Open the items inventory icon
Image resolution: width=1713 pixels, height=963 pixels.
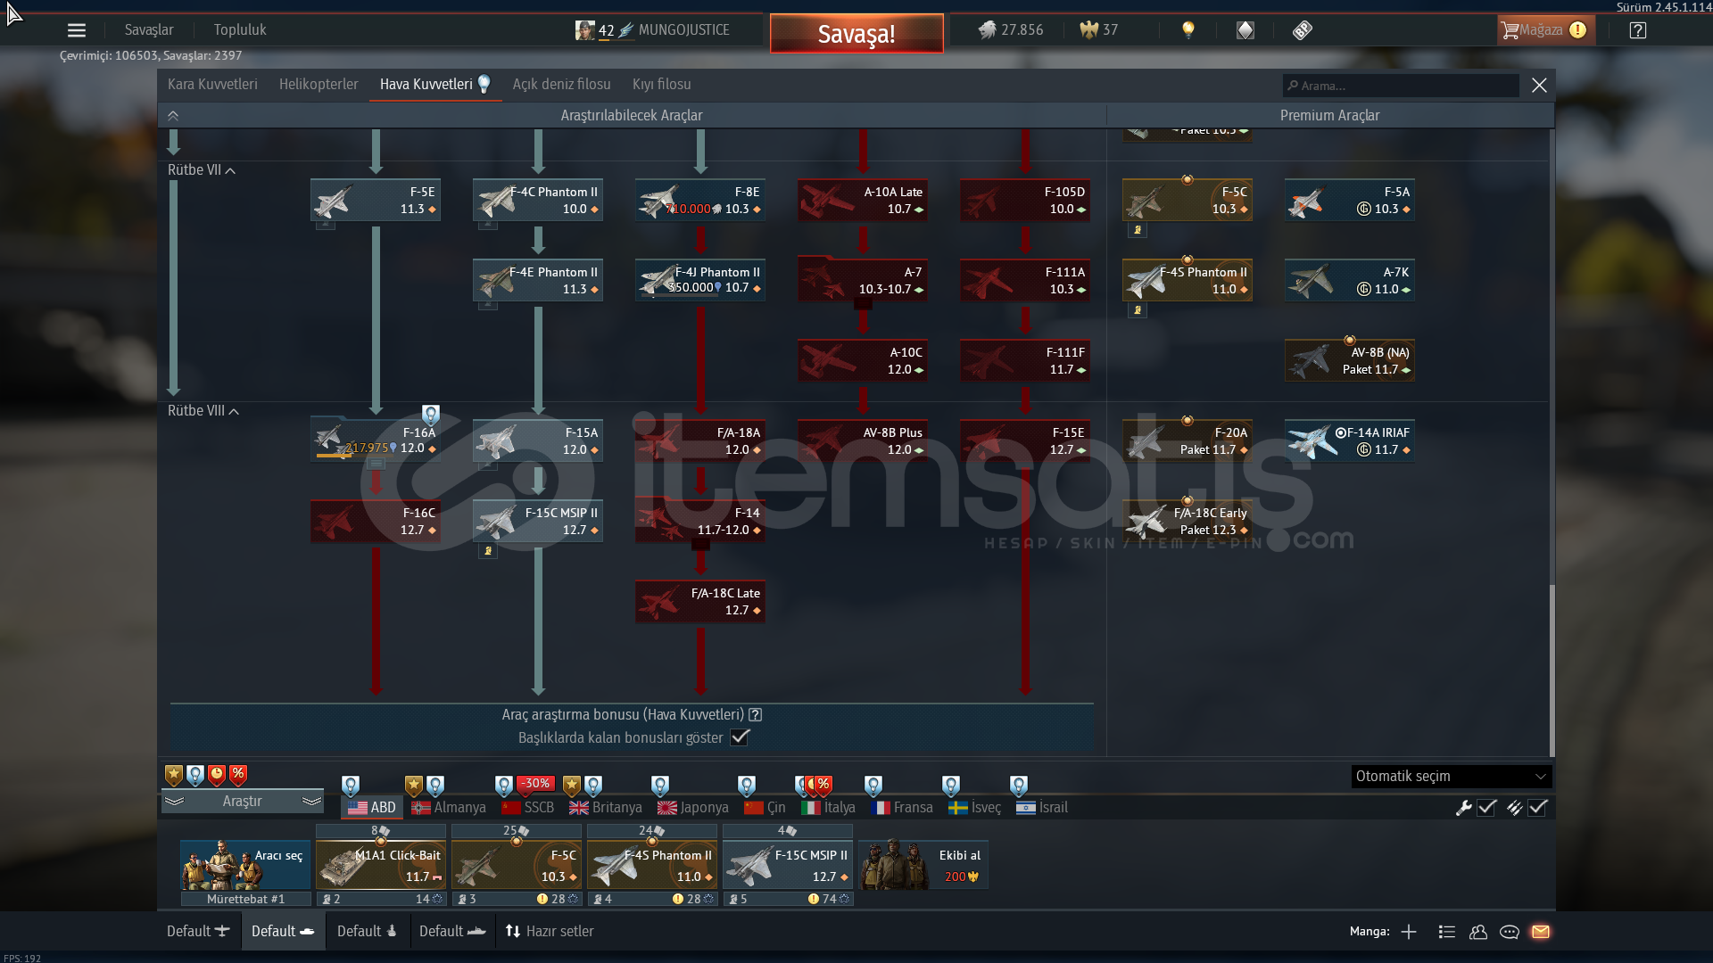click(x=1303, y=30)
